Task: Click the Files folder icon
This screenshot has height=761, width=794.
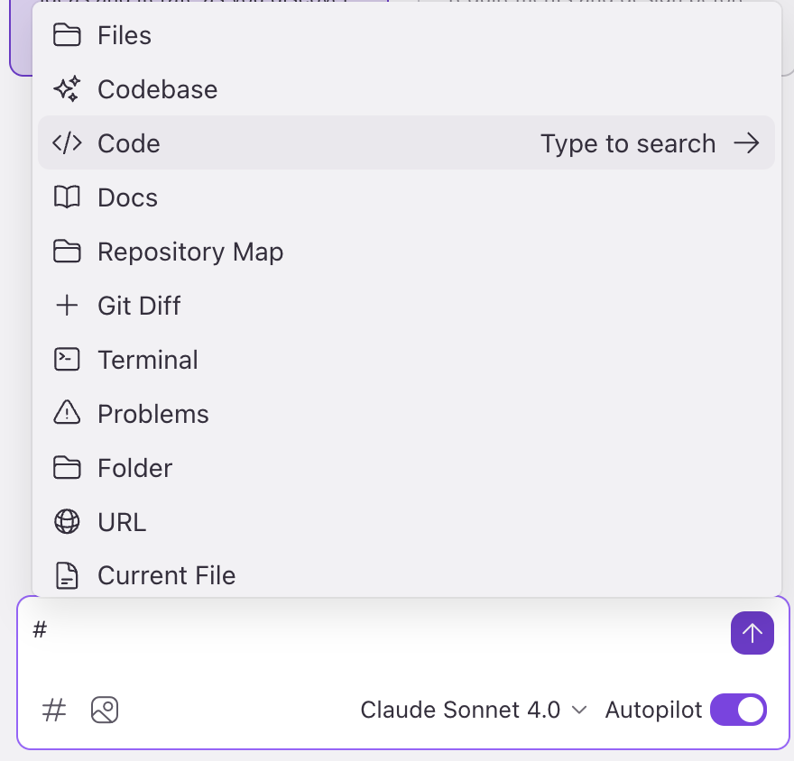Action: (67, 35)
